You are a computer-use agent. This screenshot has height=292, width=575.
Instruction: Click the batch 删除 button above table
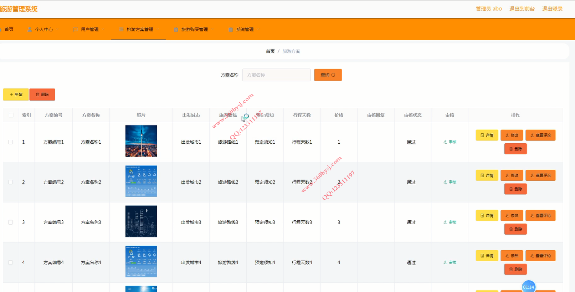(42, 94)
